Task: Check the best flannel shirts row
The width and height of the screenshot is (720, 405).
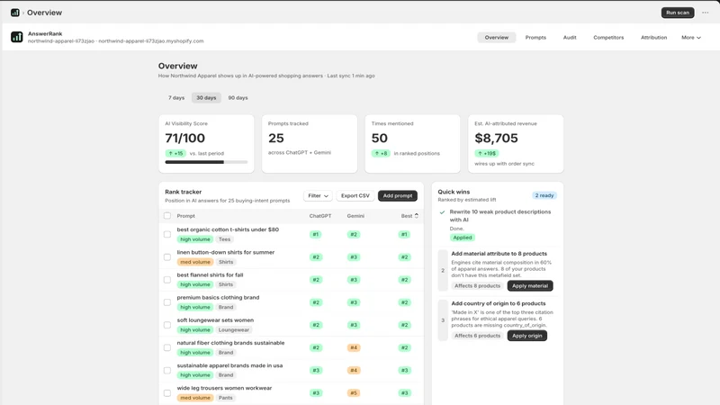Action: click(x=167, y=280)
